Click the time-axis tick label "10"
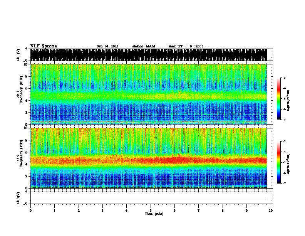Screen dimensions: 305x236 pos(271,211)
